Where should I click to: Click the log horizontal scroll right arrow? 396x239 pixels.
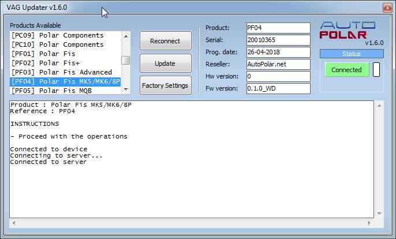coord(369,223)
